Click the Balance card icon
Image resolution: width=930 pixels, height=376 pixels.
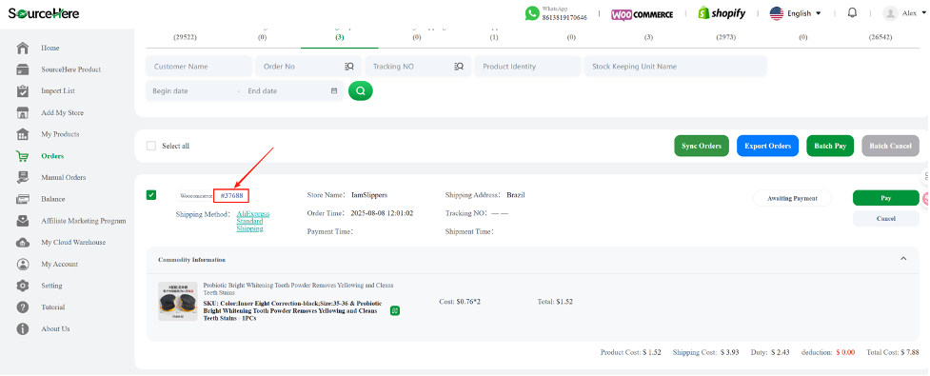click(x=23, y=199)
